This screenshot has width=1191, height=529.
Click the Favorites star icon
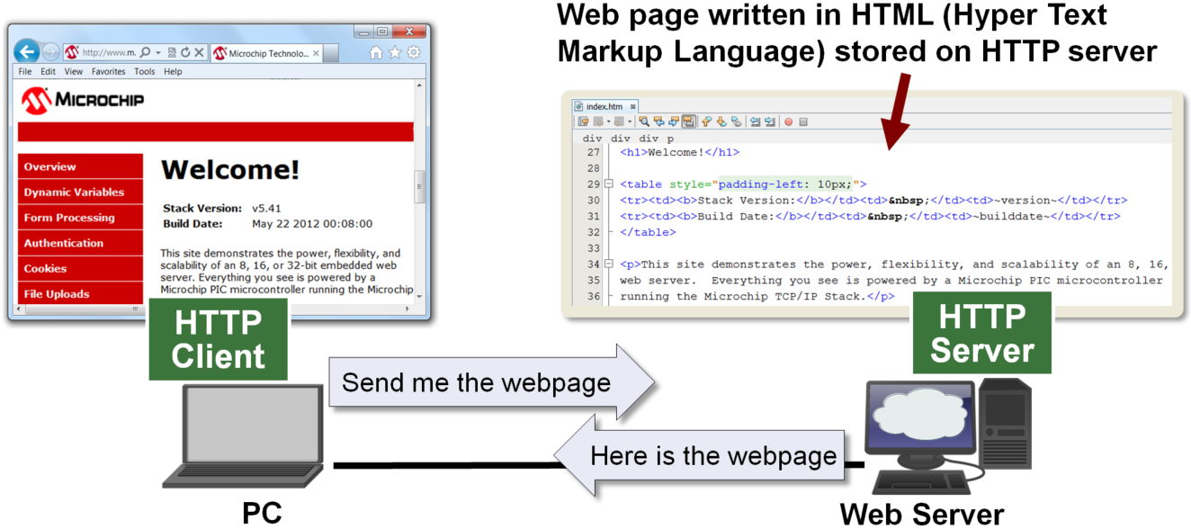[x=394, y=50]
